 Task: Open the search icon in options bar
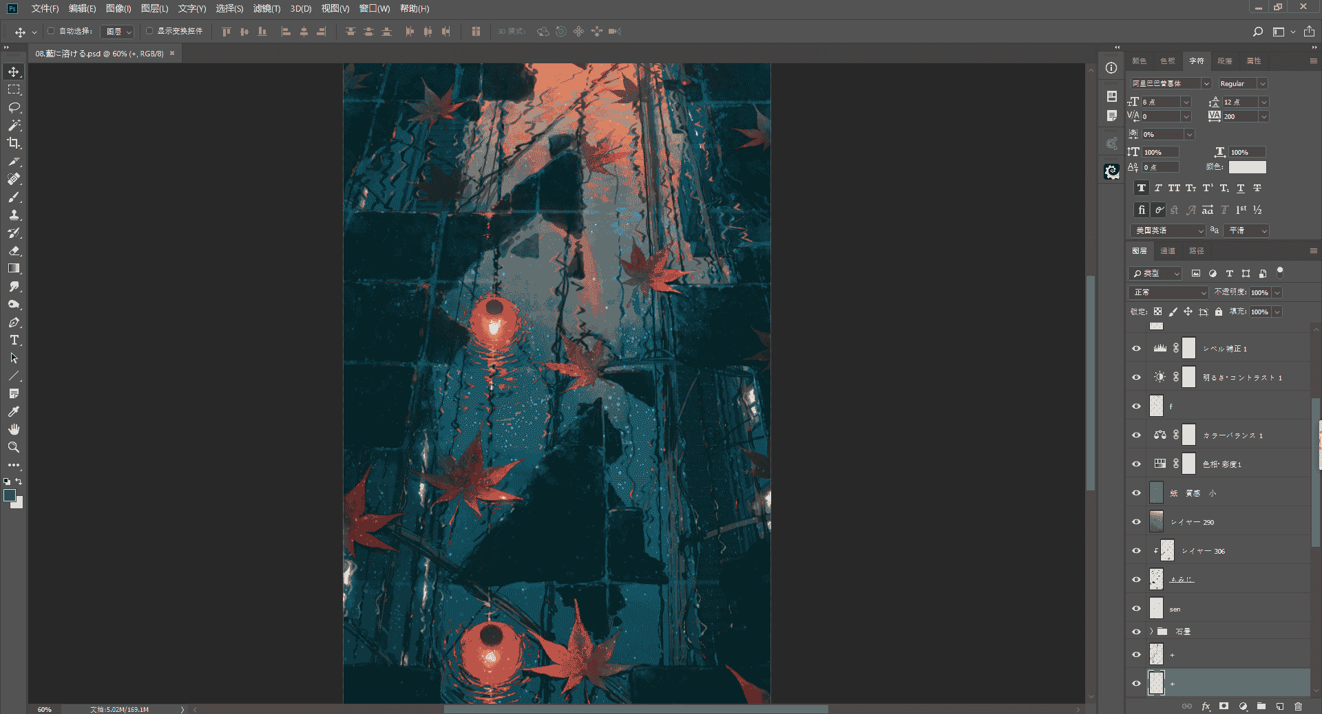tap(1257, 32)
